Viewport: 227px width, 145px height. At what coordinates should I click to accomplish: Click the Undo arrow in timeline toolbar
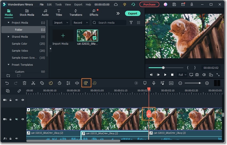7,83
